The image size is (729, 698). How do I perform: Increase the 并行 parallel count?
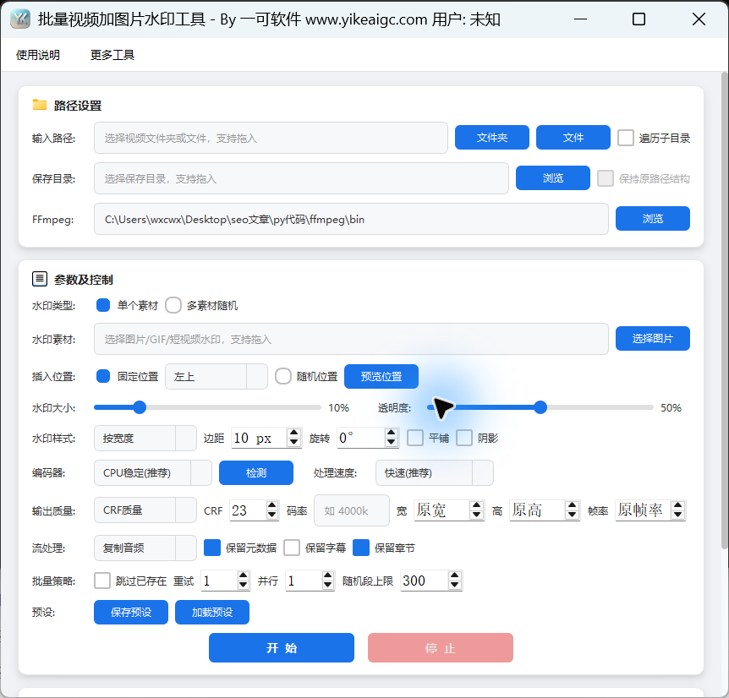(328, 575)
